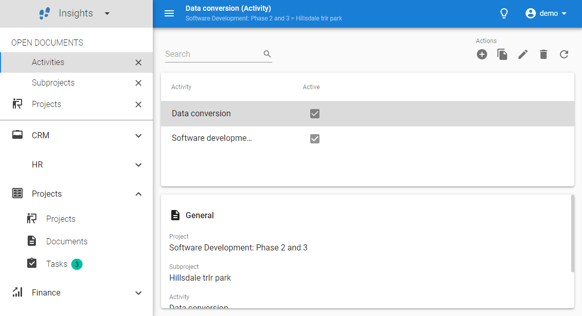This screenshot has width=582, height=316.
Task: Open the demo account dropdown arrow
Action: click(x=564, y=13)
